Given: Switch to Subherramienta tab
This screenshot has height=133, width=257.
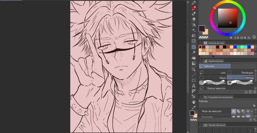Looking at the screenshot, I should [213, 61].
